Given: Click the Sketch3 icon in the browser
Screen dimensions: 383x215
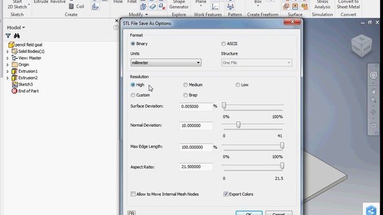Looking at the screenshot, I should coord(14,84).
